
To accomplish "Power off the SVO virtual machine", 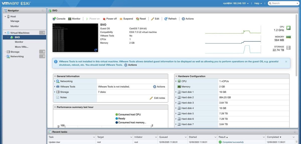I will (109, 19).
